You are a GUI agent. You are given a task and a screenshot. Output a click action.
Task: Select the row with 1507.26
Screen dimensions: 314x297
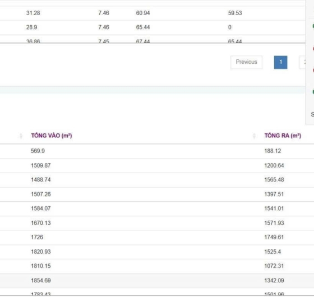[157, 194]
